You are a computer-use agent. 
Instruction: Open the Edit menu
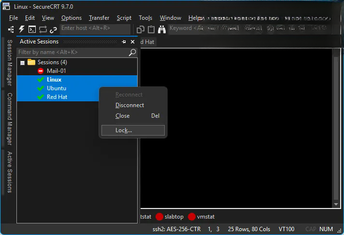click(30, 18)
